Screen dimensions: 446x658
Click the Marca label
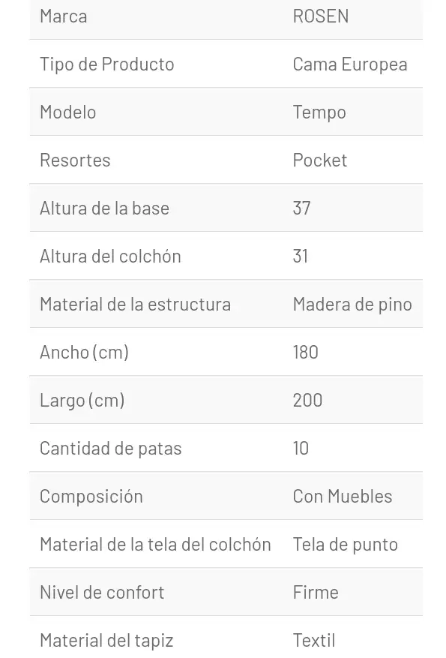coord(63,17)
